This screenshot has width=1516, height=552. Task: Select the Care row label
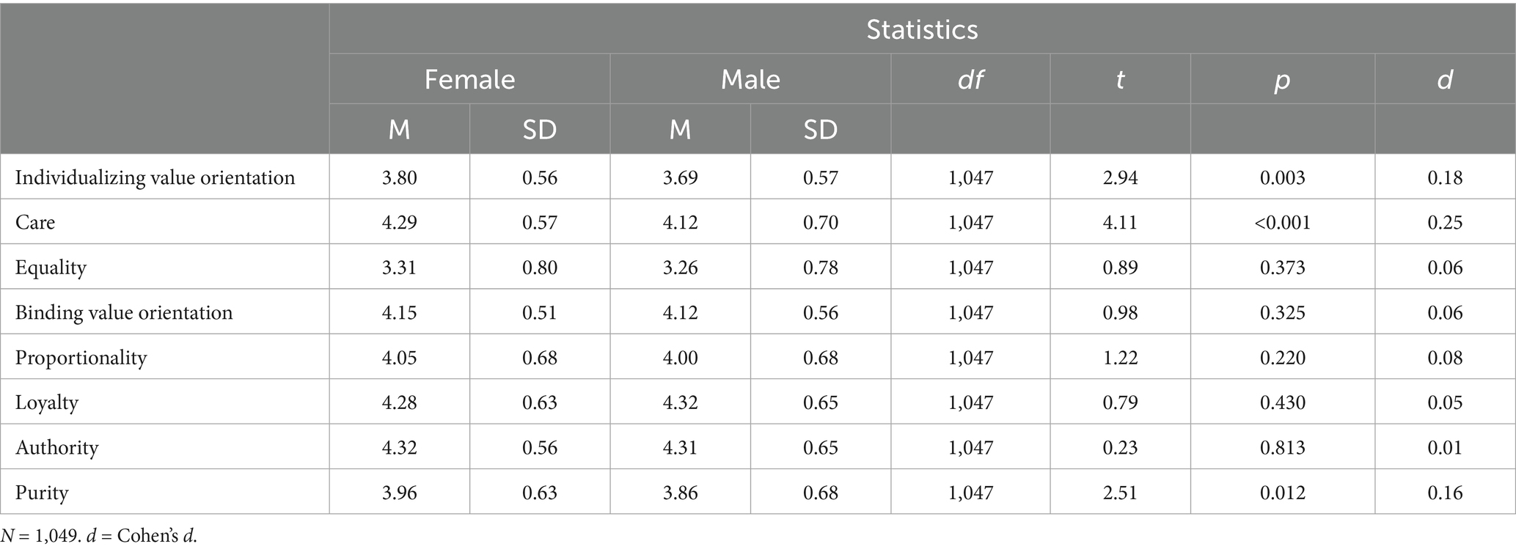pos(35,222)
